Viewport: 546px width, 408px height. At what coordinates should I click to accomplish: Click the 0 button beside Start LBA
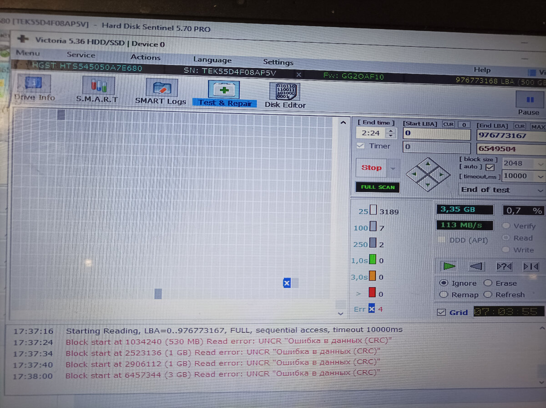(x=464, y=124)
